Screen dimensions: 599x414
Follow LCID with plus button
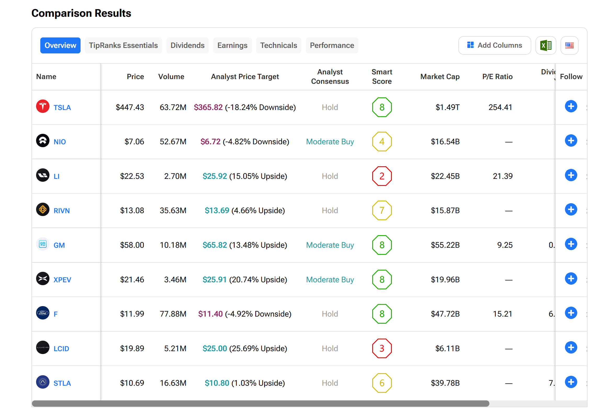tap(571, 347)
